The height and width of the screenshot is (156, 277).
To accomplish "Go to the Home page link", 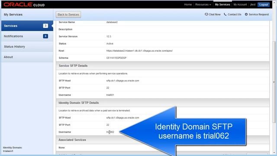I will [x=188, y=5].
